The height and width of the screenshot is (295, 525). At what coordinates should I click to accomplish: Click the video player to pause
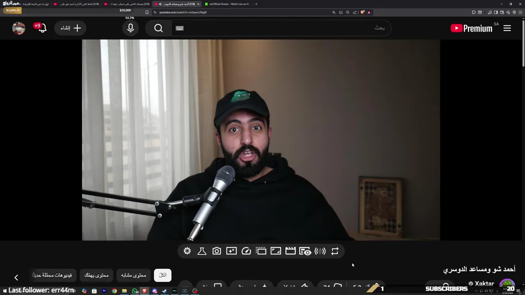click(261, 140)
